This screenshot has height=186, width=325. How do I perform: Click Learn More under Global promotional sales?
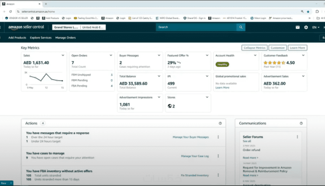click(x=222, y=88)
